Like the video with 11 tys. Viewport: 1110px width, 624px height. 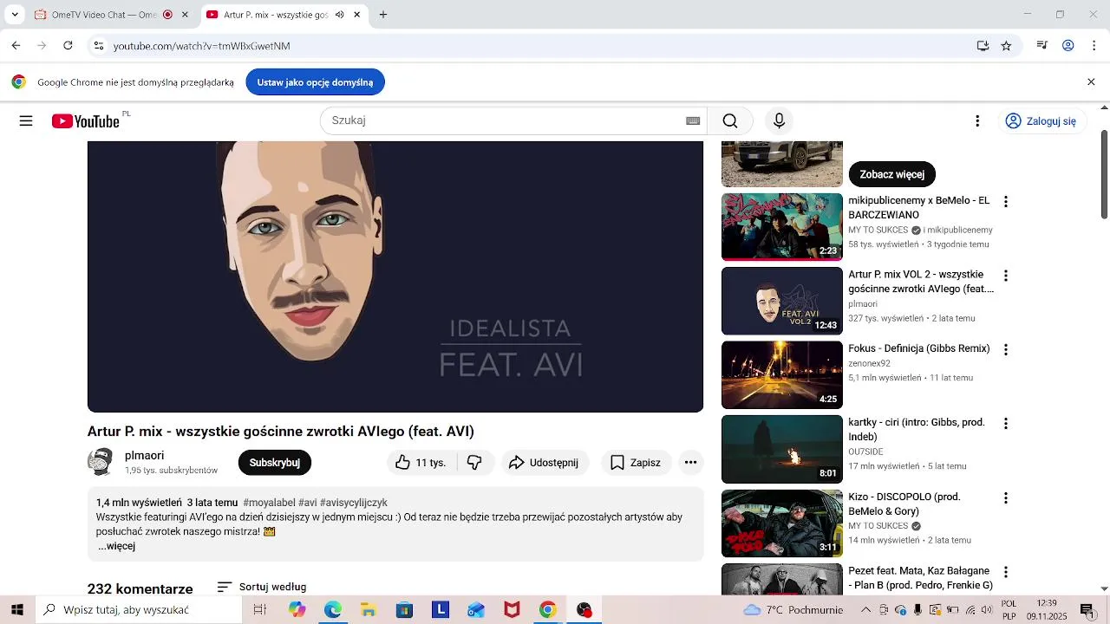421,463
